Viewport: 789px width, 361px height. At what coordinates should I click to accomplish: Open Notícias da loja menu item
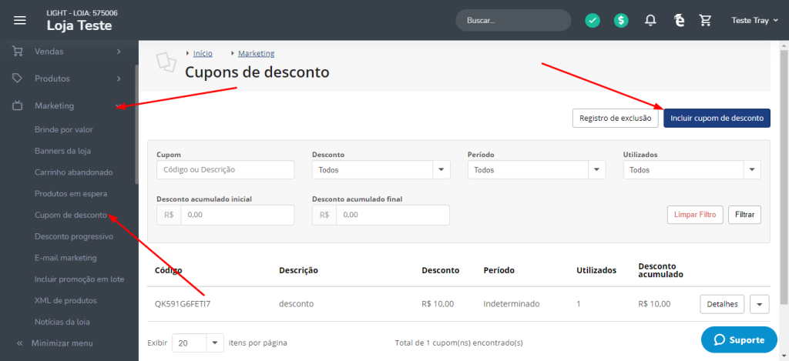[62, 322]
